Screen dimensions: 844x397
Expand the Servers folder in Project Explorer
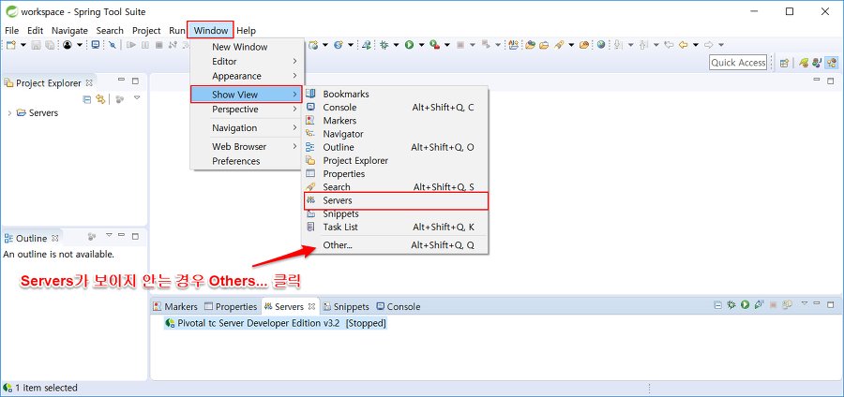9,112
